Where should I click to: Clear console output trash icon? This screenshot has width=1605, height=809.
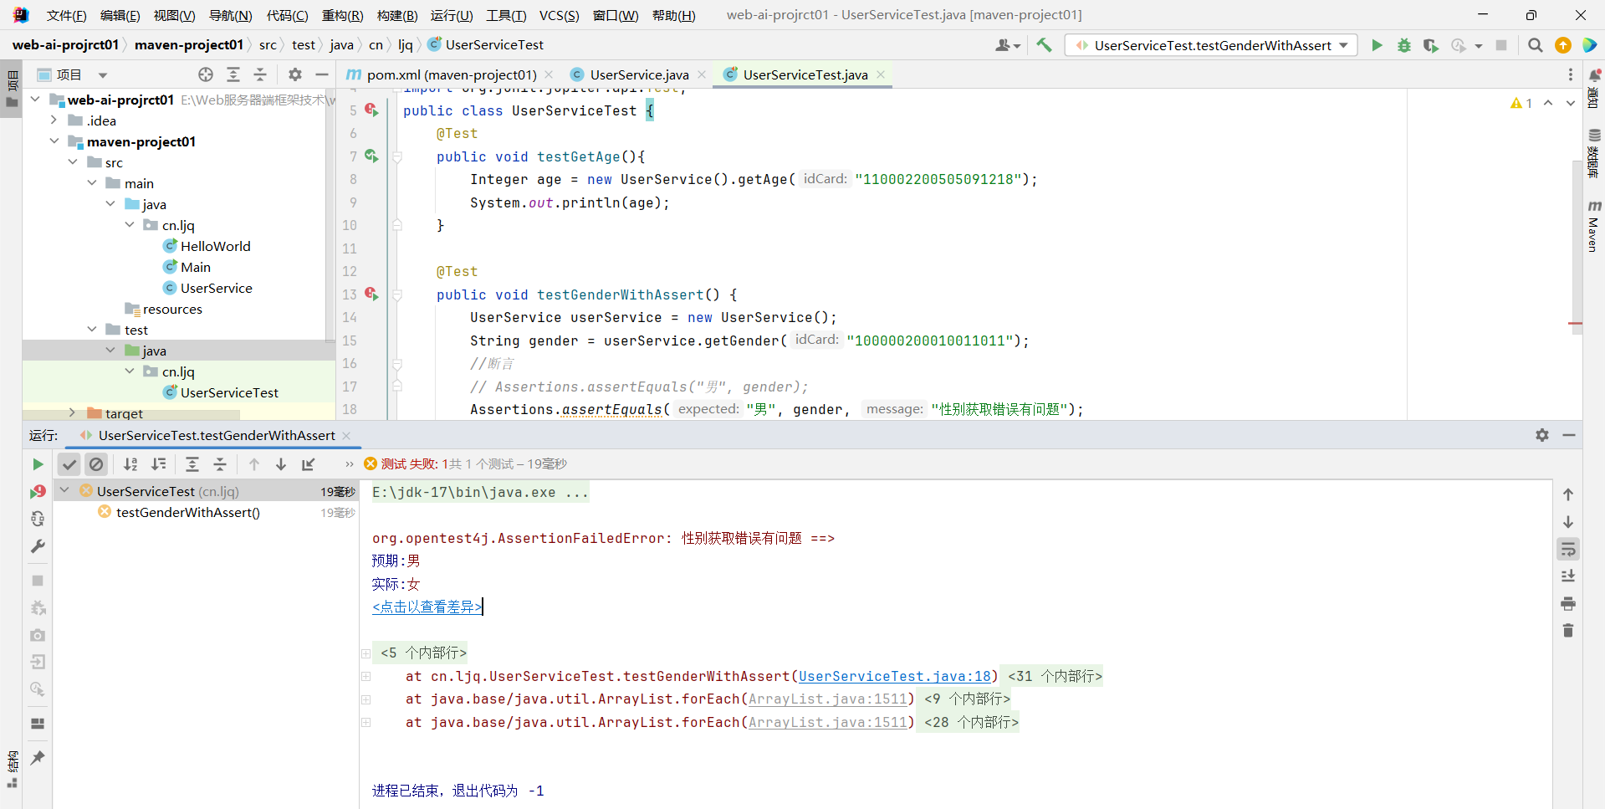coord(1568,631)
